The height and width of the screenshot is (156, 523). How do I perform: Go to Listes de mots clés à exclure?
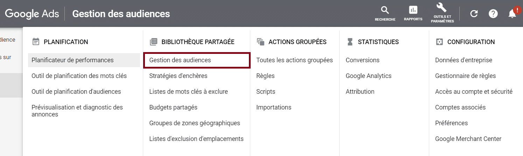point(188,92)
